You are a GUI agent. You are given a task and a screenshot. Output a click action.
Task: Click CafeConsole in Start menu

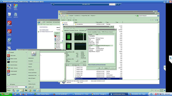pyautogui.click(x=12, y=55)
